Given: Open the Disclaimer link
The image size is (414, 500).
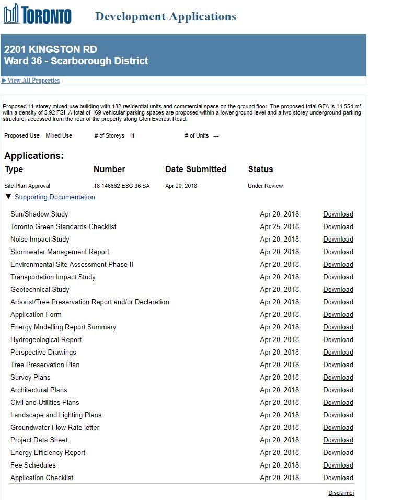Looking at the screenshot, I should (341, 493).
